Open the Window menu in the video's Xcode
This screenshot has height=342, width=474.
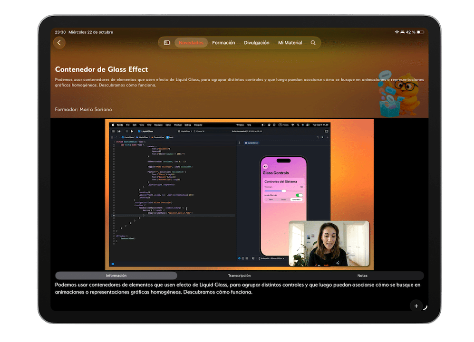(x=240, y=125)
